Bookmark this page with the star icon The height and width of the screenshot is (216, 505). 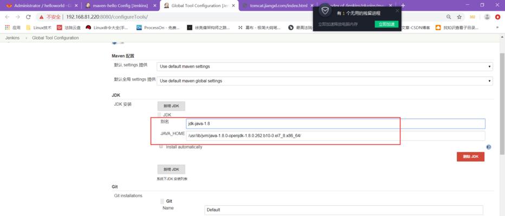[459, 17]
